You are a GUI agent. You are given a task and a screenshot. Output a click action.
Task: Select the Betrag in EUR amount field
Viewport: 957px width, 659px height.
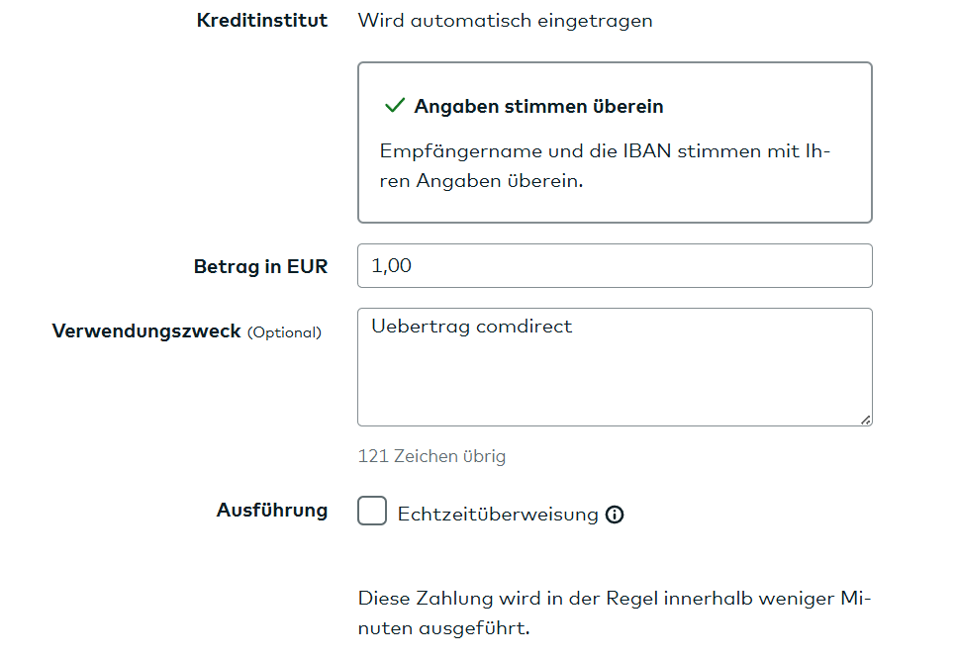[x=614, y=265]
